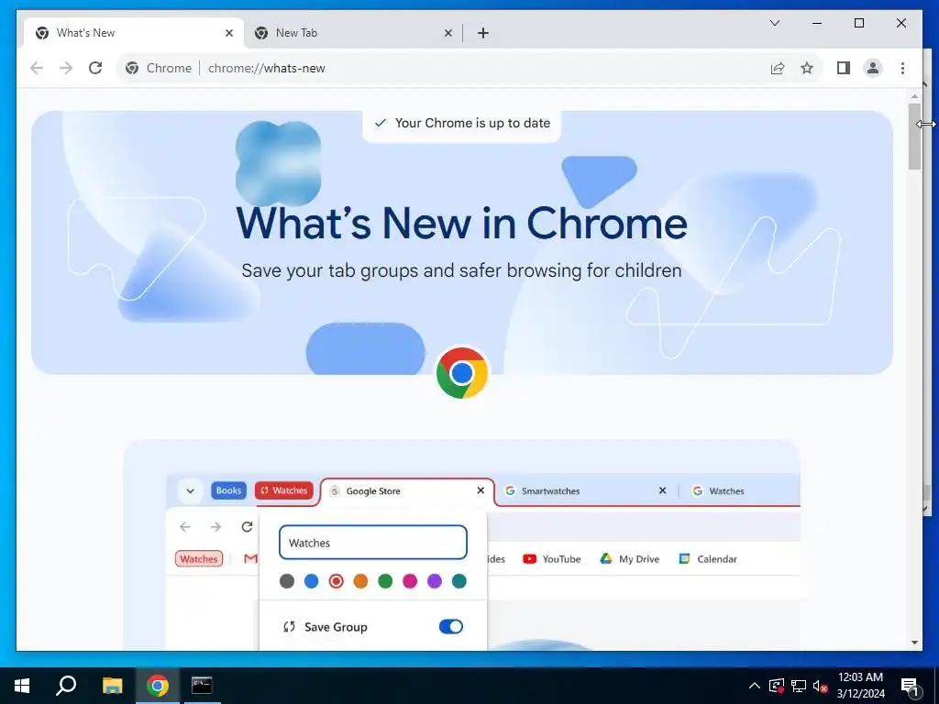Click the Books tab group chip
This screenshot has height=704, width=939.
pos(228,490)
